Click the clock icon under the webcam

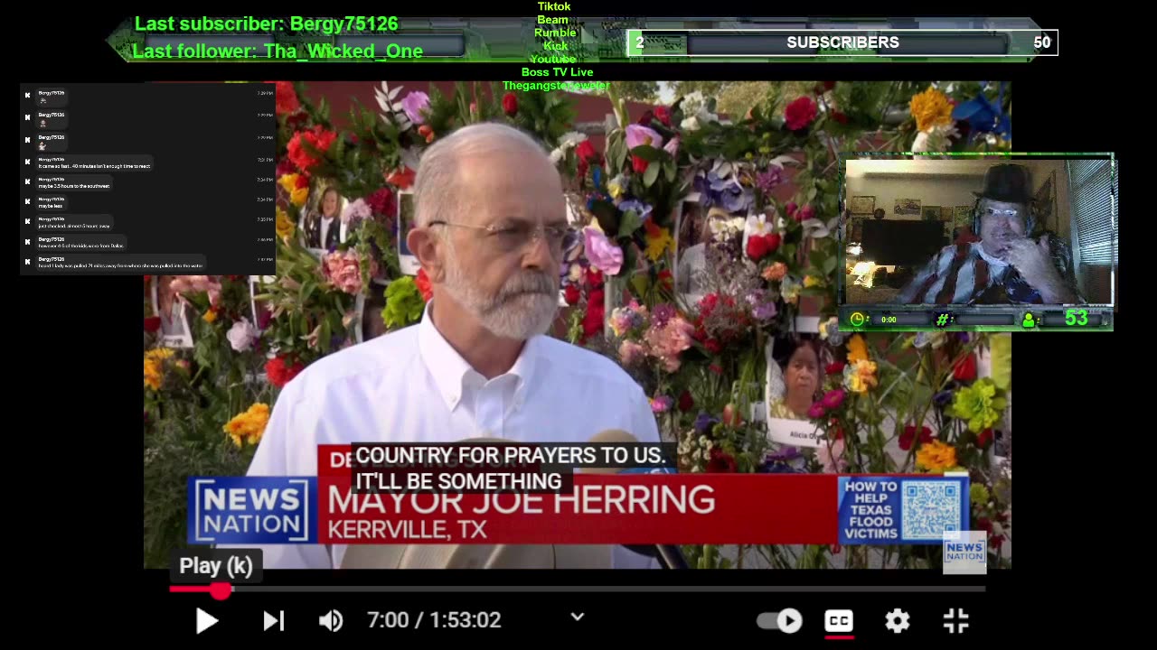click(857, 320)
